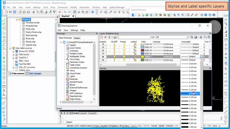Expand Fells tracks node
230x129 pixels.
coord(13,55)
